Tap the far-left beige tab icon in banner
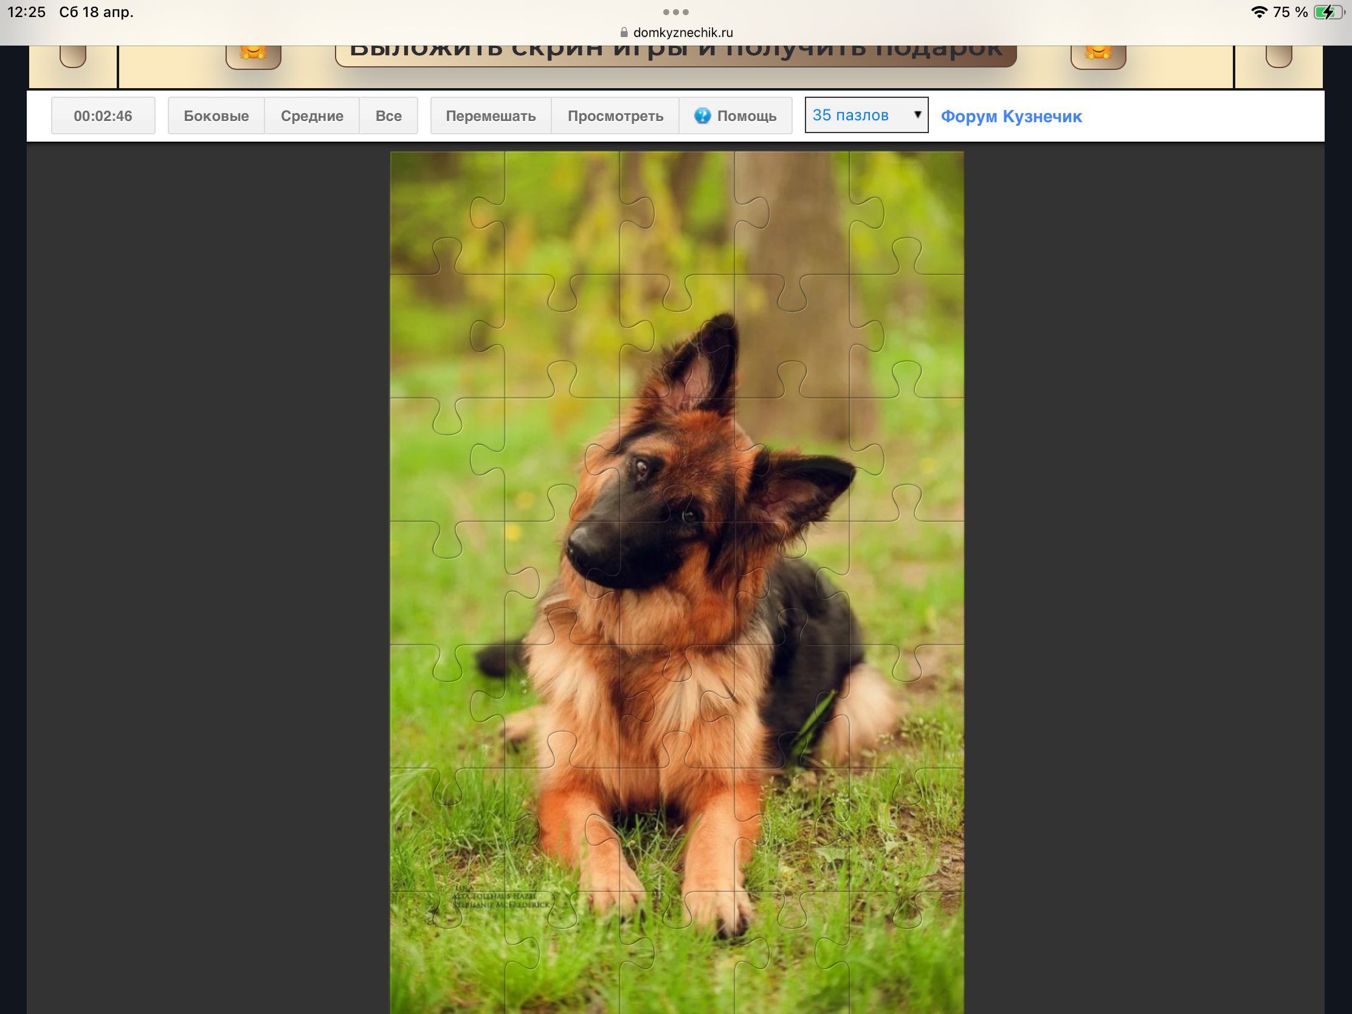 [73, 55]
